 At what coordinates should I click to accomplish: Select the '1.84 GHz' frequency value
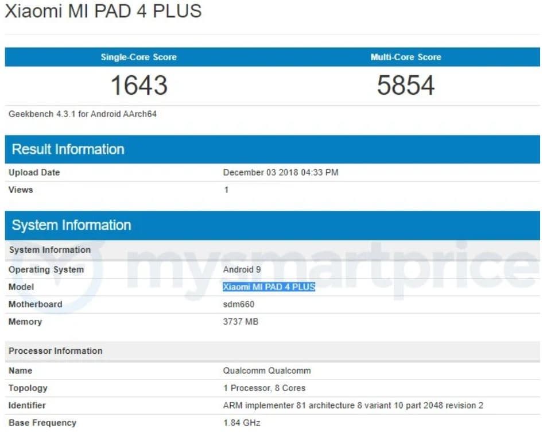242,423
